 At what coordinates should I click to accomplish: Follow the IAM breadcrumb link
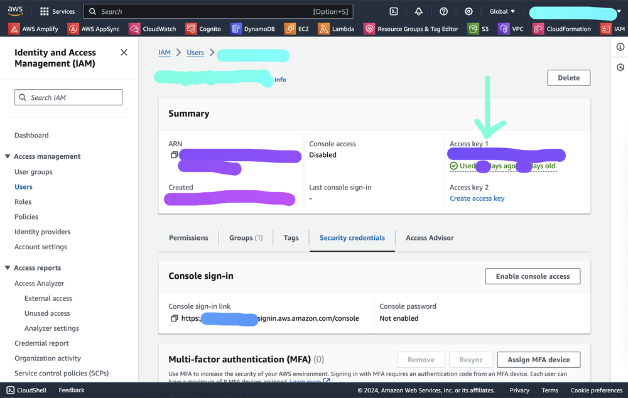tap(164, 53)
